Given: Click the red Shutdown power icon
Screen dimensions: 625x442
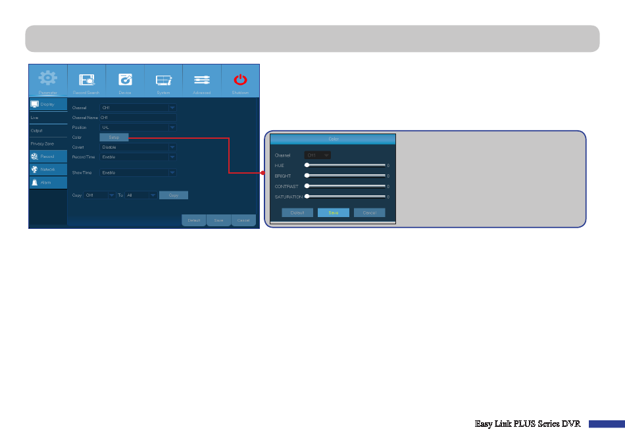Looking at the screenshot, I should pos(240,80).
